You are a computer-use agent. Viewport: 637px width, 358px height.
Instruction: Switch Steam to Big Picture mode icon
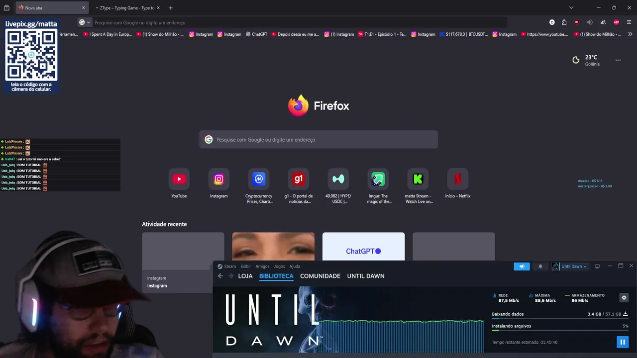pyautogui.click(x=597, y=267)
